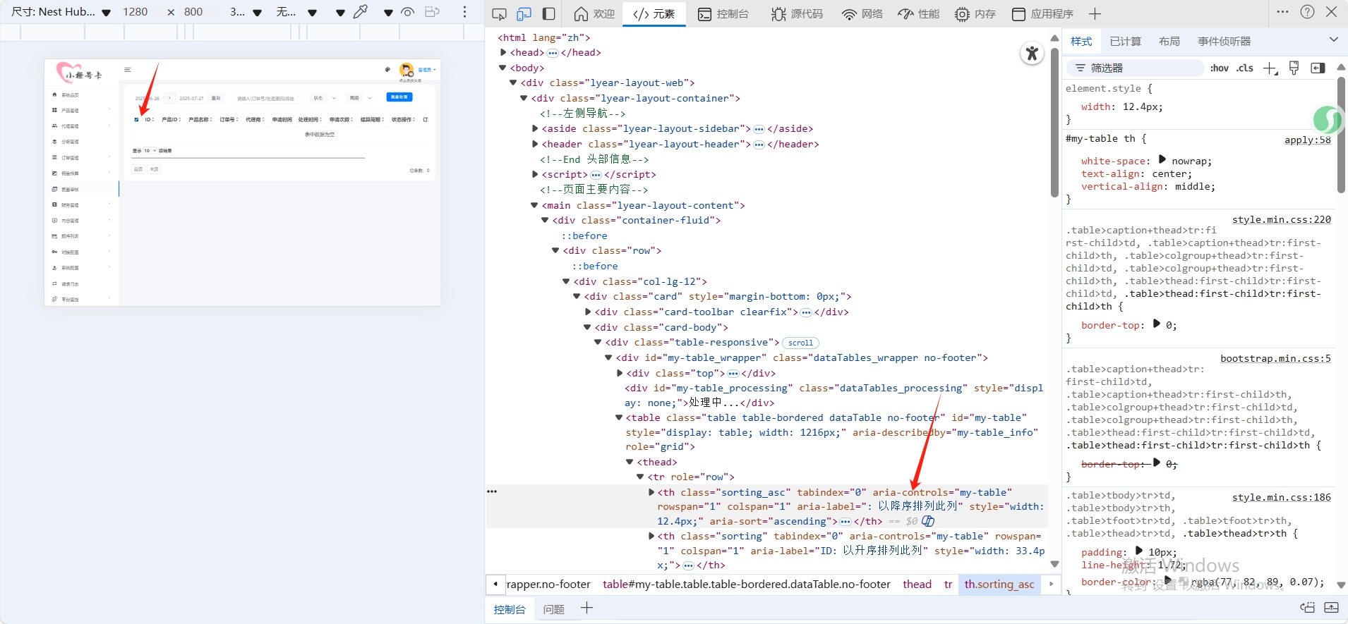Click the 筛选器 styles filter field
Viewport: 1348px width, 624px height.
[1135, 68]
